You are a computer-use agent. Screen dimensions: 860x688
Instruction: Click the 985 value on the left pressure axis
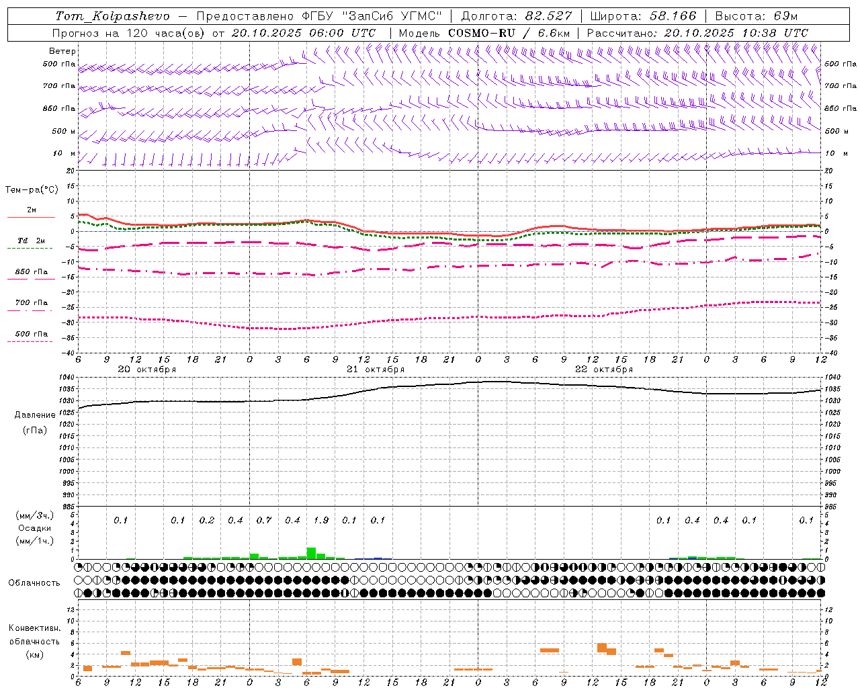pyautogui.click(x=70, y=507)
